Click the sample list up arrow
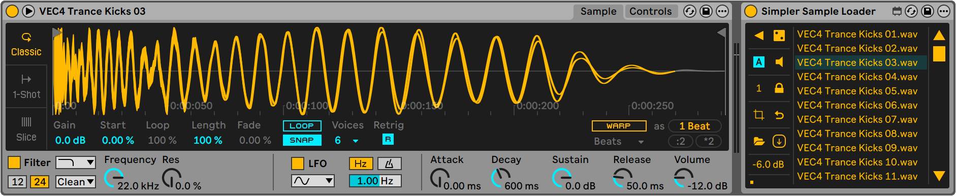 pos(939,35)
